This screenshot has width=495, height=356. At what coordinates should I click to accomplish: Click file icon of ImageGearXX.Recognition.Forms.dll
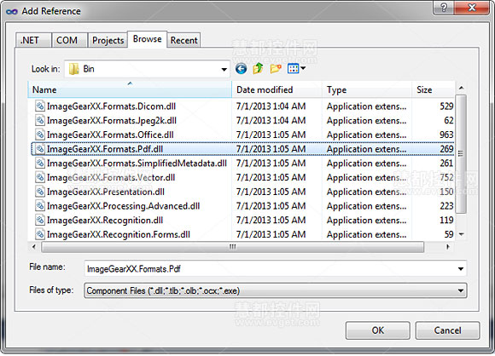(x=40, y=234)
